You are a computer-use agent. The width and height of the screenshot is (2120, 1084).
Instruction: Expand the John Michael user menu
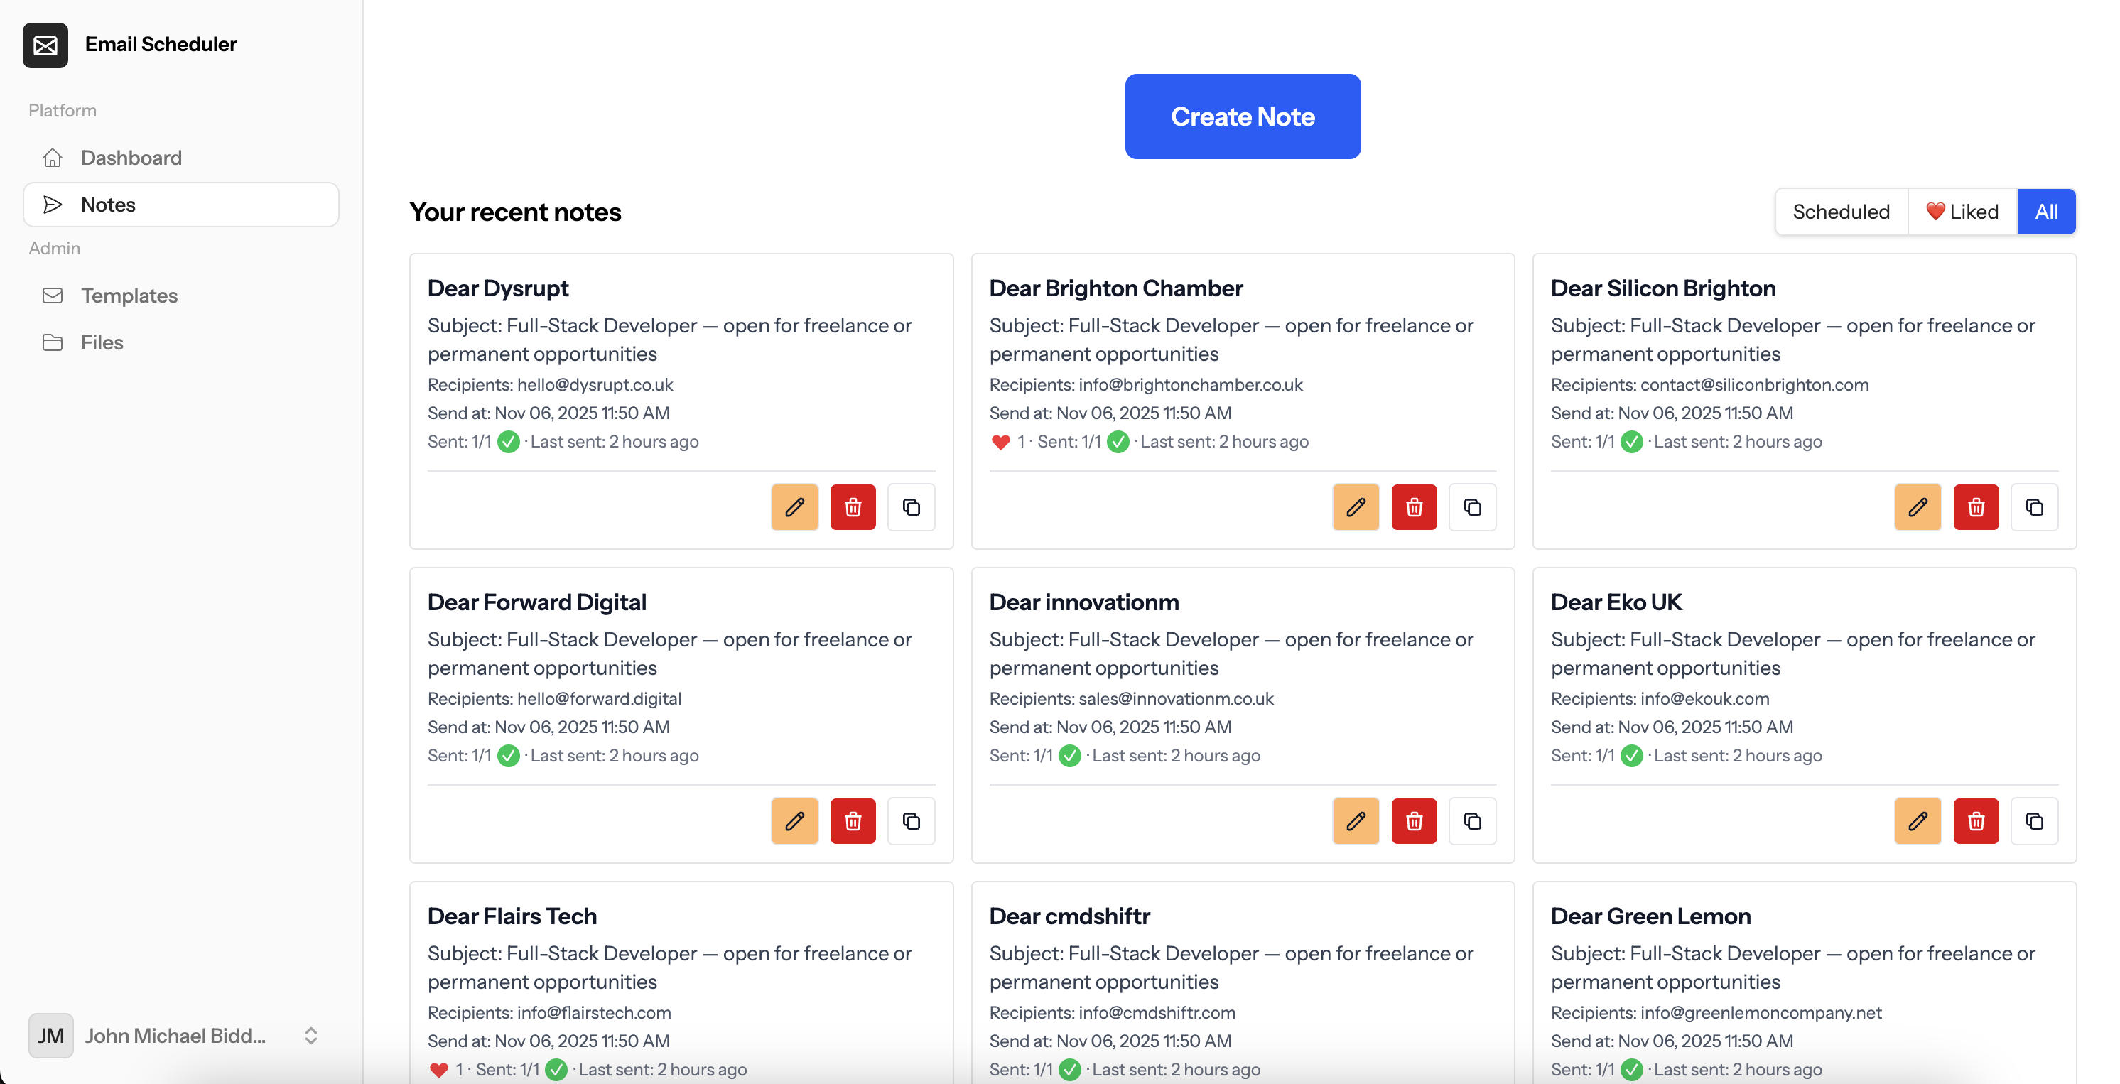tap(310, 1036)
